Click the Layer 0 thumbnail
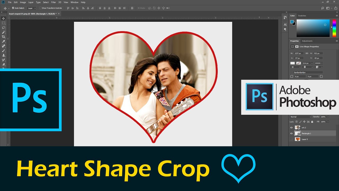 pos(297,139)
